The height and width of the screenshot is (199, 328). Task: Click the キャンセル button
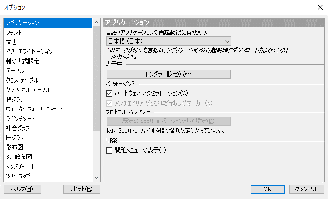pyautogui.click(x=306, y=189)
